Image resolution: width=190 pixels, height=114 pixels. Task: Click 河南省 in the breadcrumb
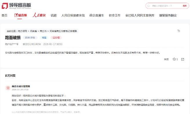(33, 31)
